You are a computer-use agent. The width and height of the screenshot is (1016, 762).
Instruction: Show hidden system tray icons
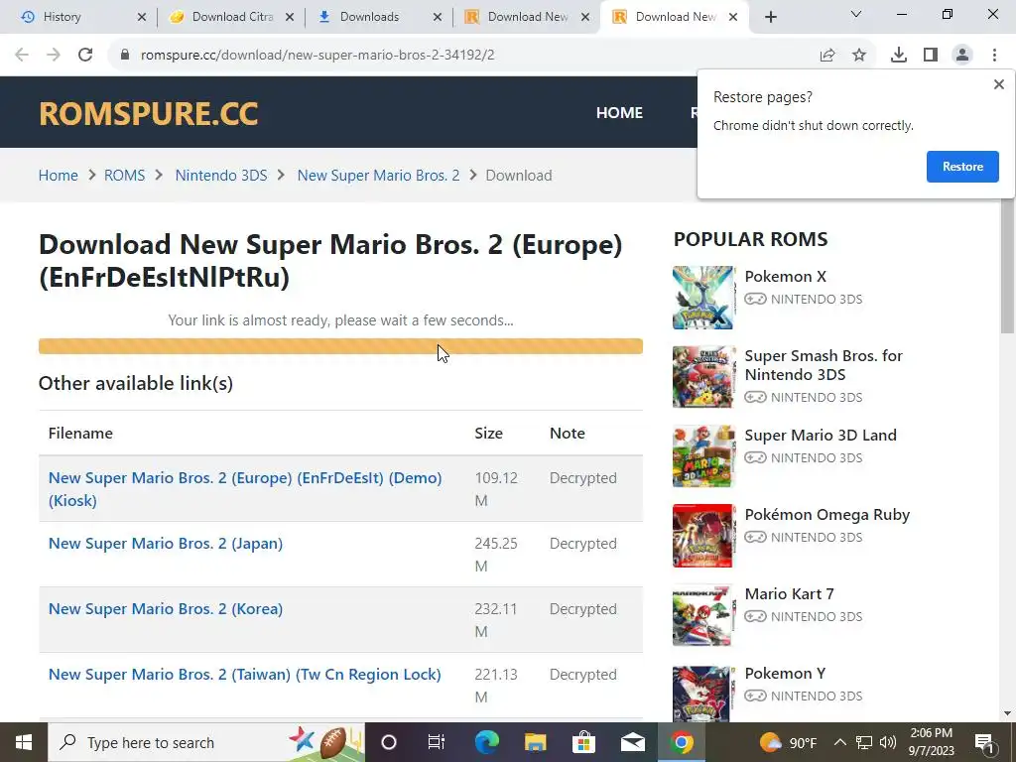[839, 742]
